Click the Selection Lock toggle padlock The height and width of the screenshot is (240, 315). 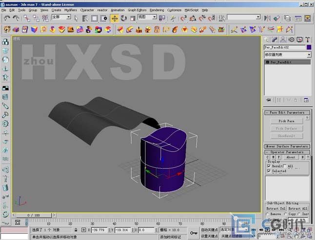[76, 230]
